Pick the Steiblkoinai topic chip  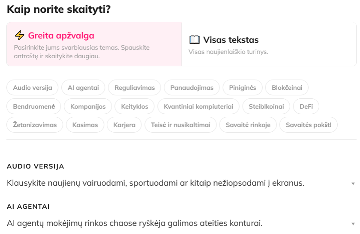click(x=266, y=106)
